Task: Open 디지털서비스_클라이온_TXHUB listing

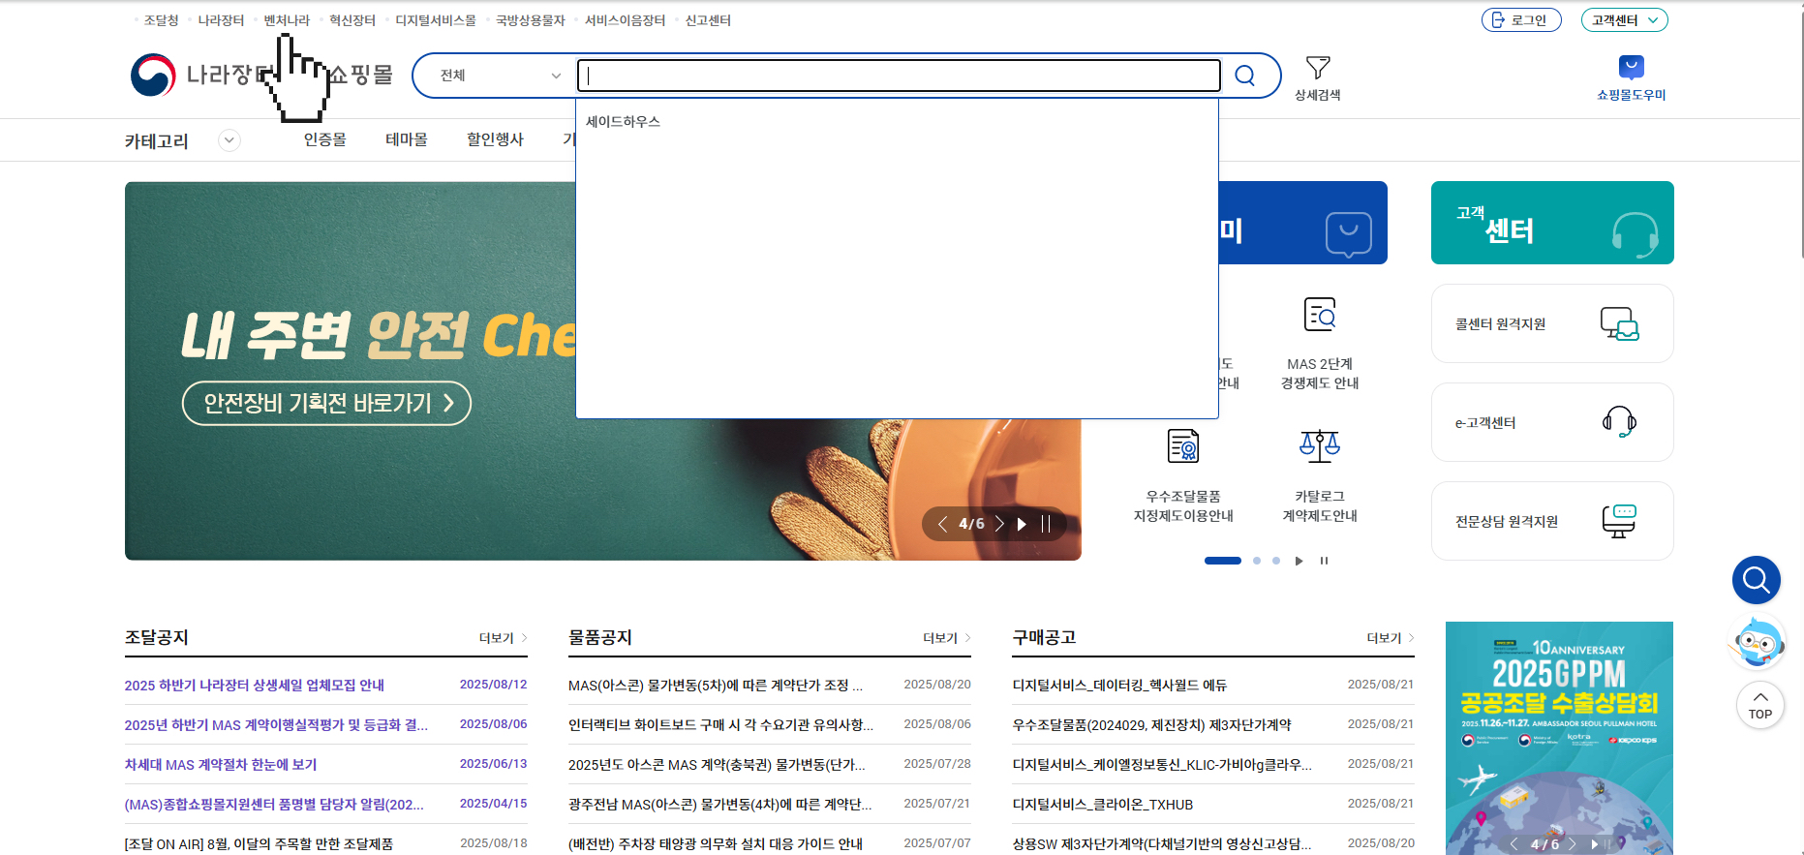Action: click(1102, 805)
